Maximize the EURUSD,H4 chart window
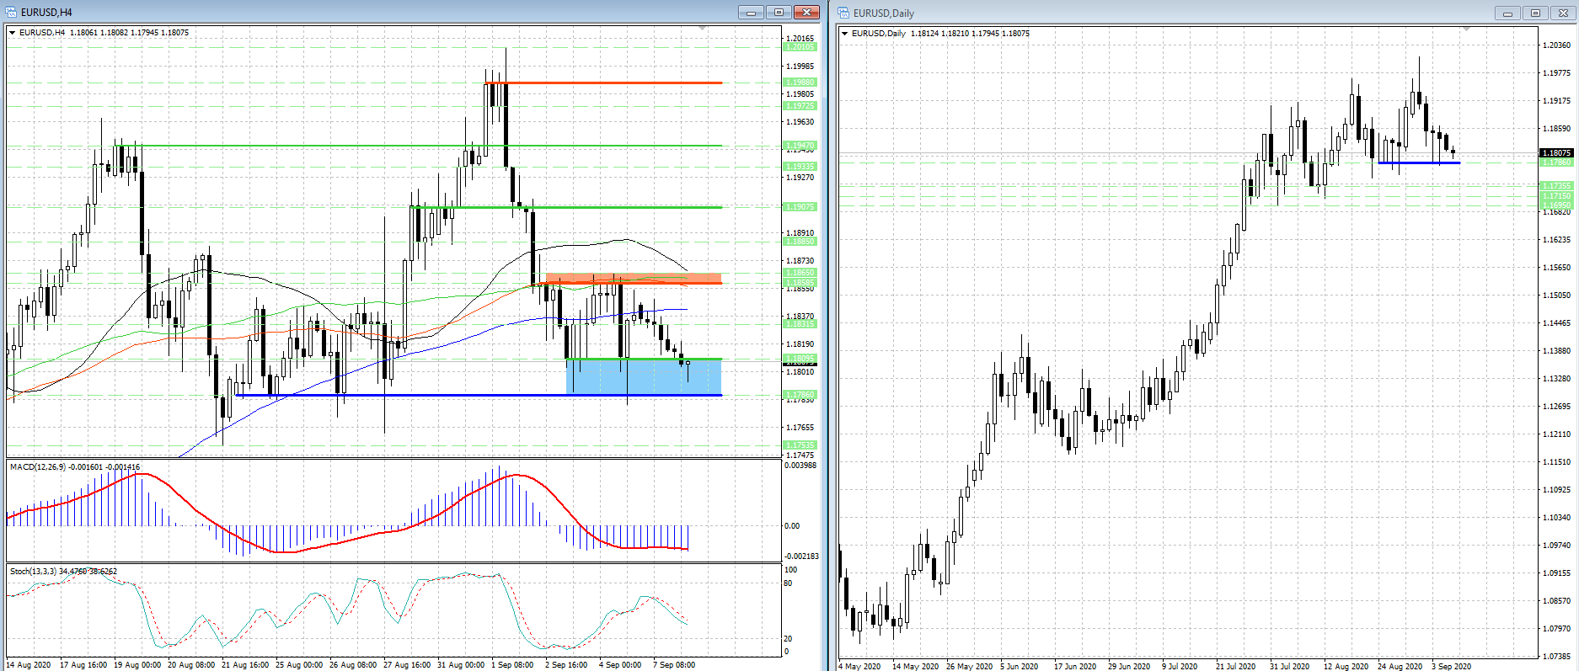This screenshot has width=1579, height=671. coord(779,13)
